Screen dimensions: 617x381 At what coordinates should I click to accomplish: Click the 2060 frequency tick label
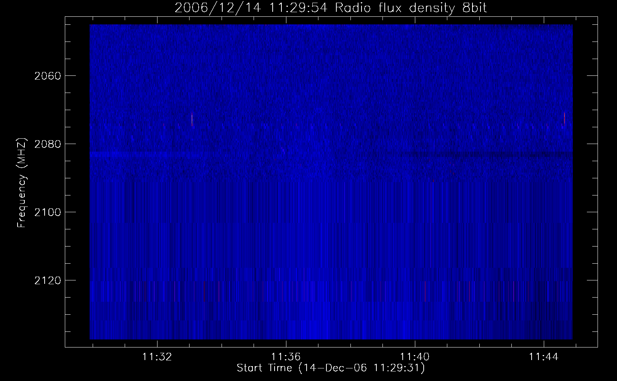(47, 76)
